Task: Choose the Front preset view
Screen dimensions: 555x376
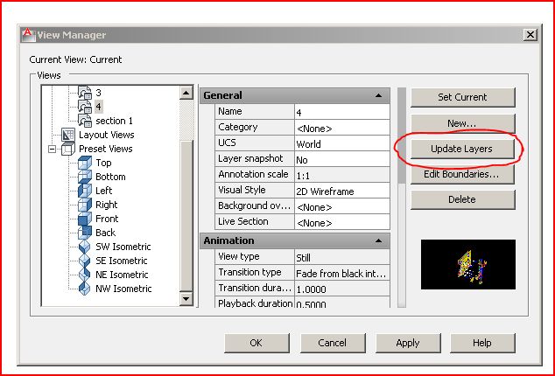Action: [x=107, y=219]
